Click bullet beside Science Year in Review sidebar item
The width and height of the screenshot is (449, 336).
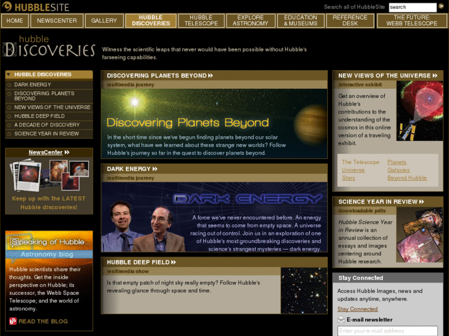pyautogui.click(x=9, y=134)
